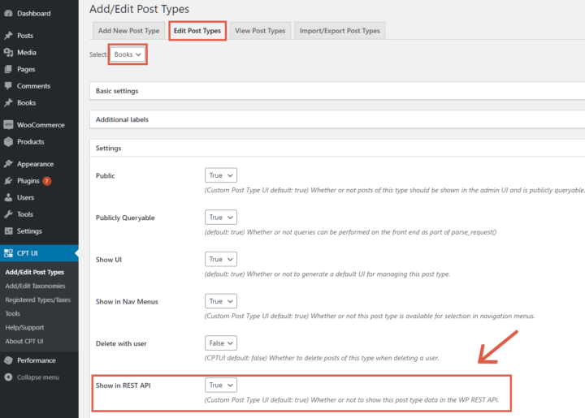Open the Performance menu item
585x418 pixels.
tap(39, 360)
